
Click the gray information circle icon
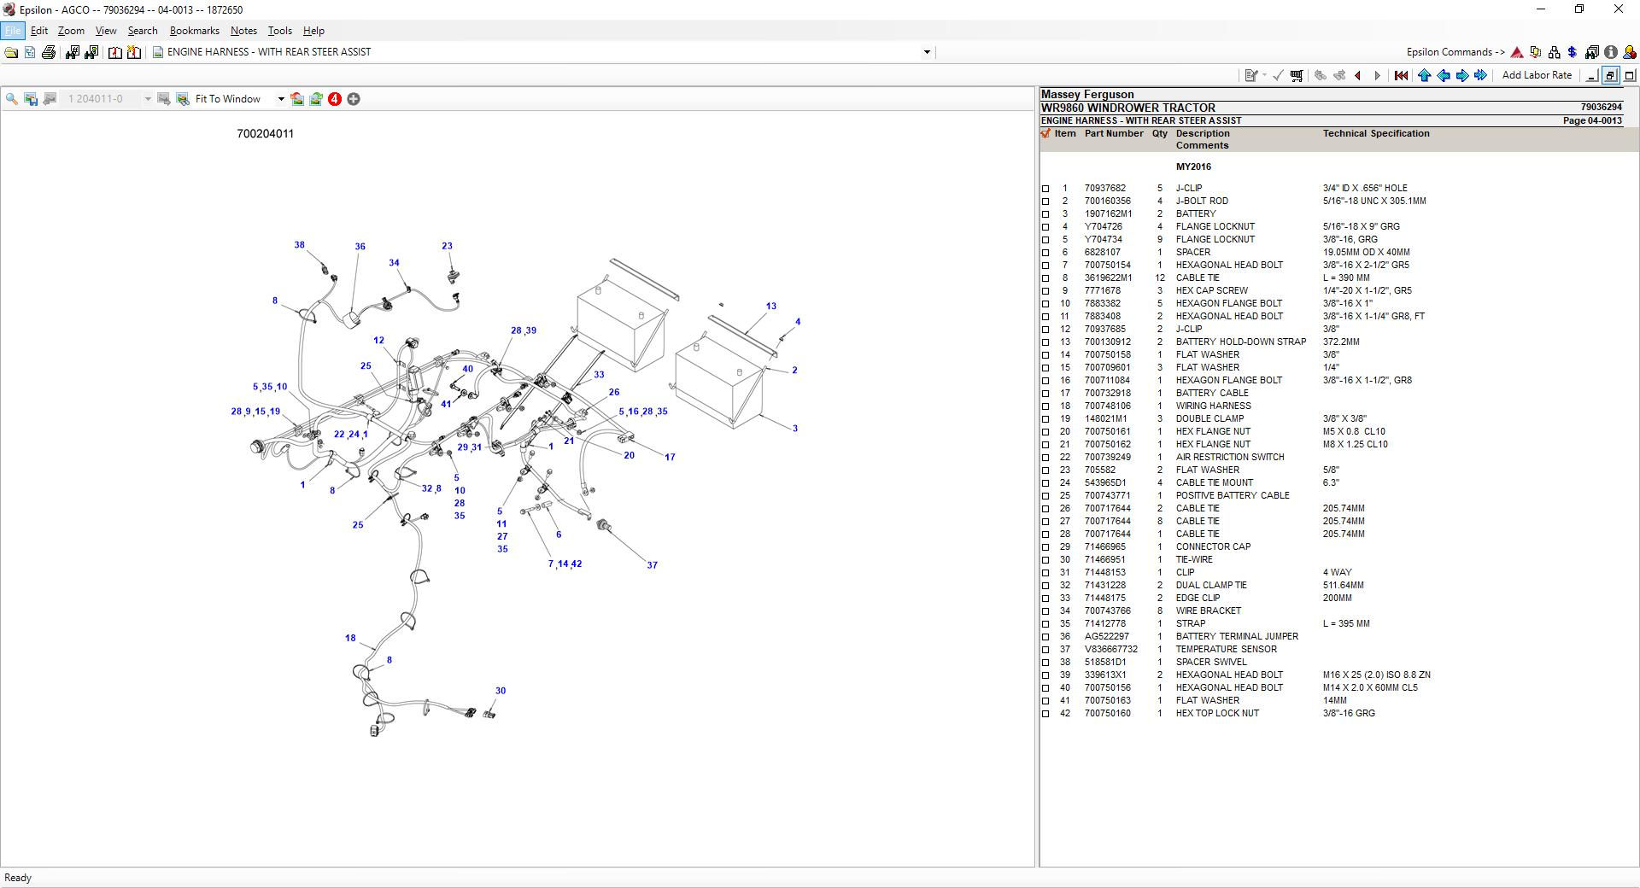[x=1610, y=53]
